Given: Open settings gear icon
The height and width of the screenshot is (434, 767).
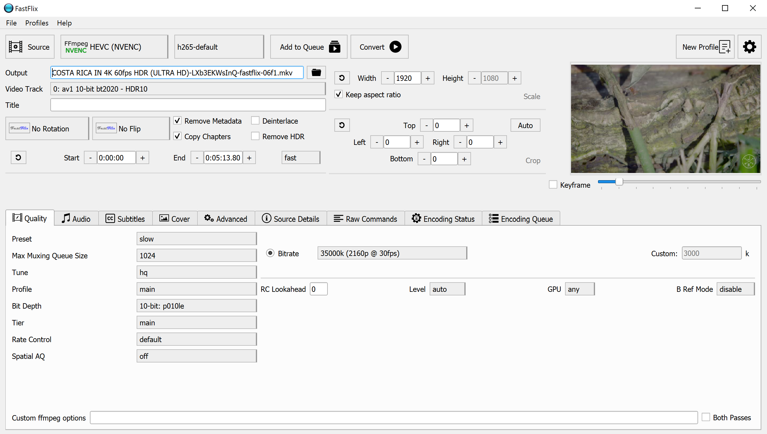Looking at the screenshot, I should click(749, 47).
